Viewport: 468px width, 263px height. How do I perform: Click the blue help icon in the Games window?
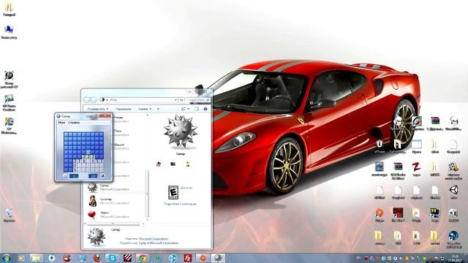(x=205, y=109)
